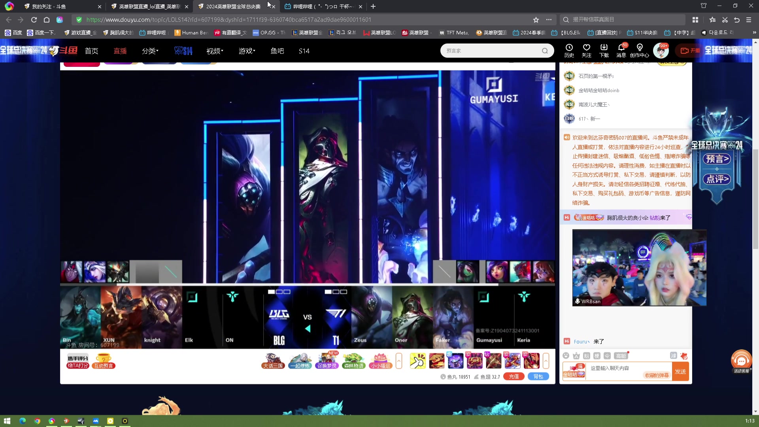Click the search magnifier in 预言家 box
This screenshot has height=427, width=759.
point(545,51)
